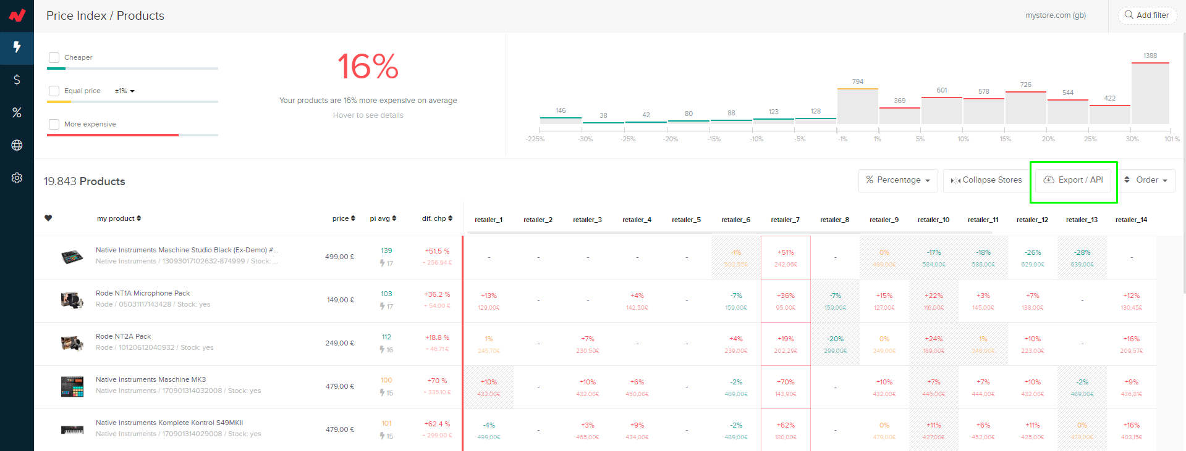Click the Rode NT2A Pack thumbnail
The height and width of the screenshot is (451, 1186).
(x=72, y=343)
